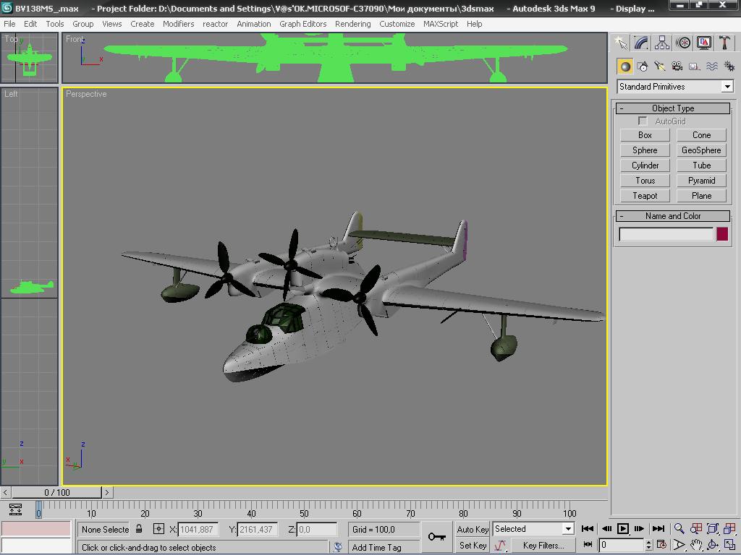741x555 pixels.
Task: Open the Rendering menu
Action: pos(352,24)
